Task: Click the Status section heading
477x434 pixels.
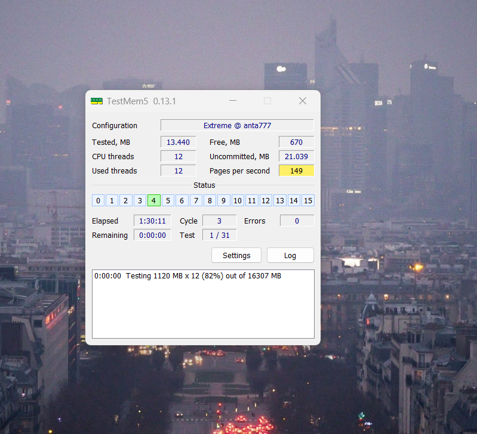Action: pos(204,185)
